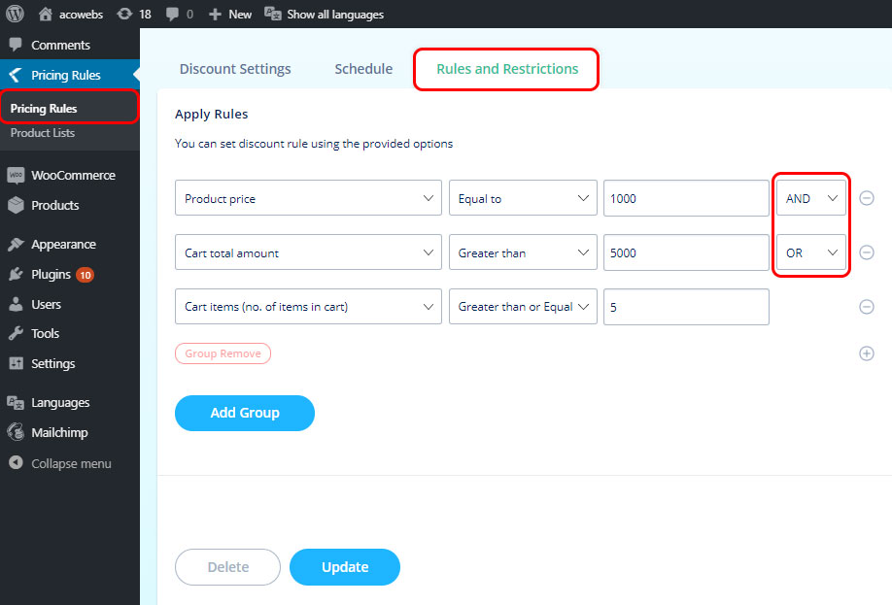Open the updates icon showing 18

point(124,14)
